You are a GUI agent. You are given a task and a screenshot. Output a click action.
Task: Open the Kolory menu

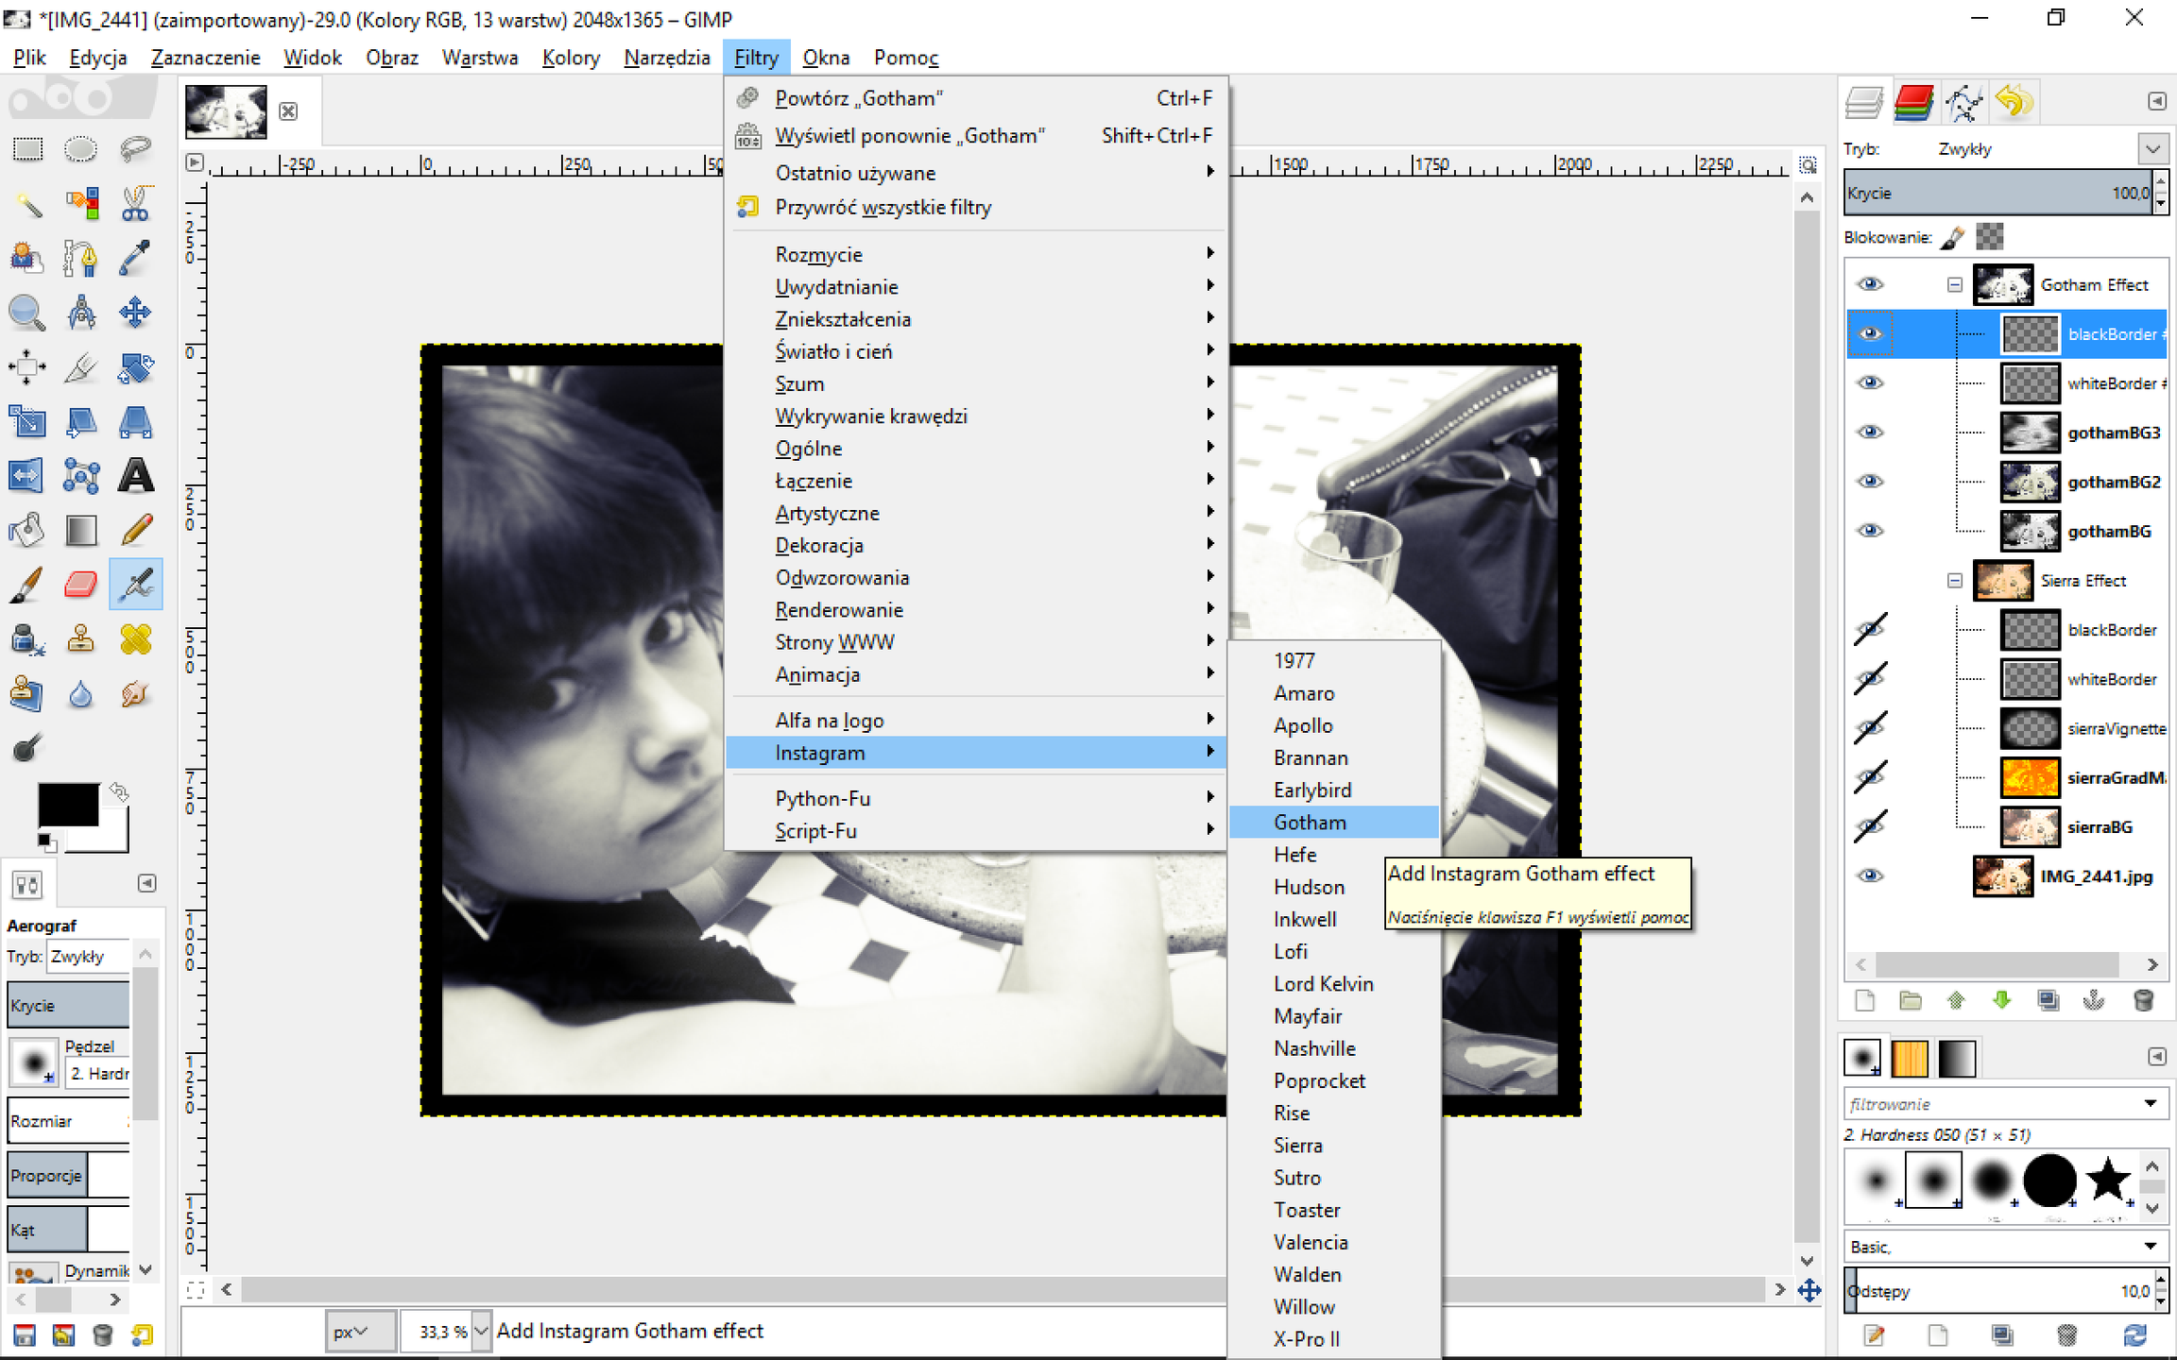click(x=571, y=58)
